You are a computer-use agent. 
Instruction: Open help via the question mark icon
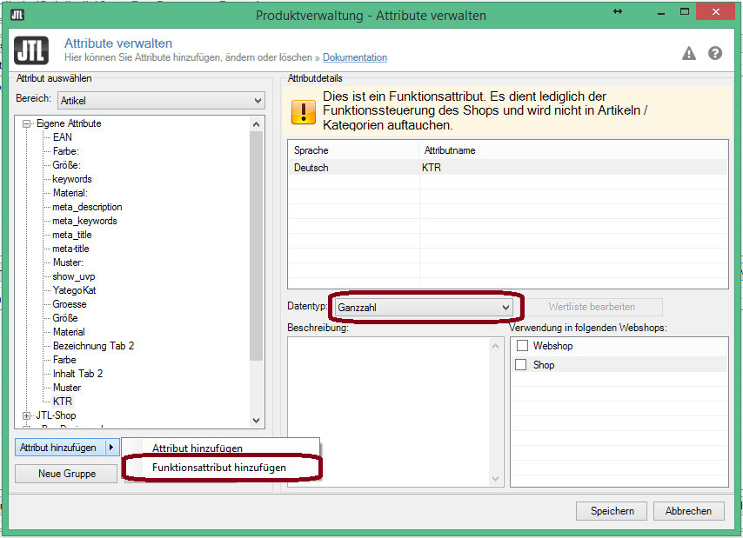(715, 53)
